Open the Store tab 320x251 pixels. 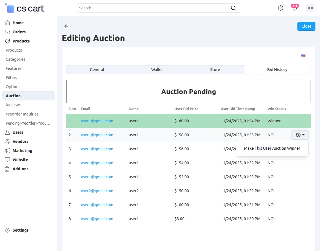tap(215, 70)
